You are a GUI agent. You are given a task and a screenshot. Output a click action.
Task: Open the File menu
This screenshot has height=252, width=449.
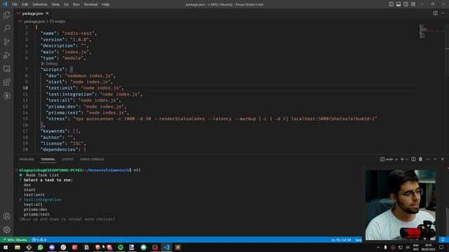15,4
